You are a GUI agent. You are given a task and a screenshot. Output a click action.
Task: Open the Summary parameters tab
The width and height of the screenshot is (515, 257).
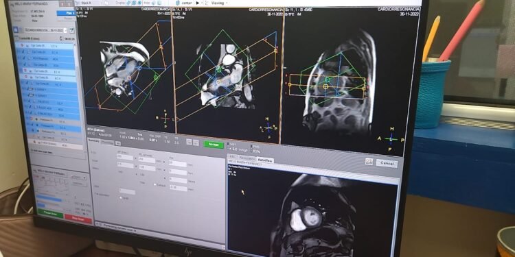coord(93,142)
